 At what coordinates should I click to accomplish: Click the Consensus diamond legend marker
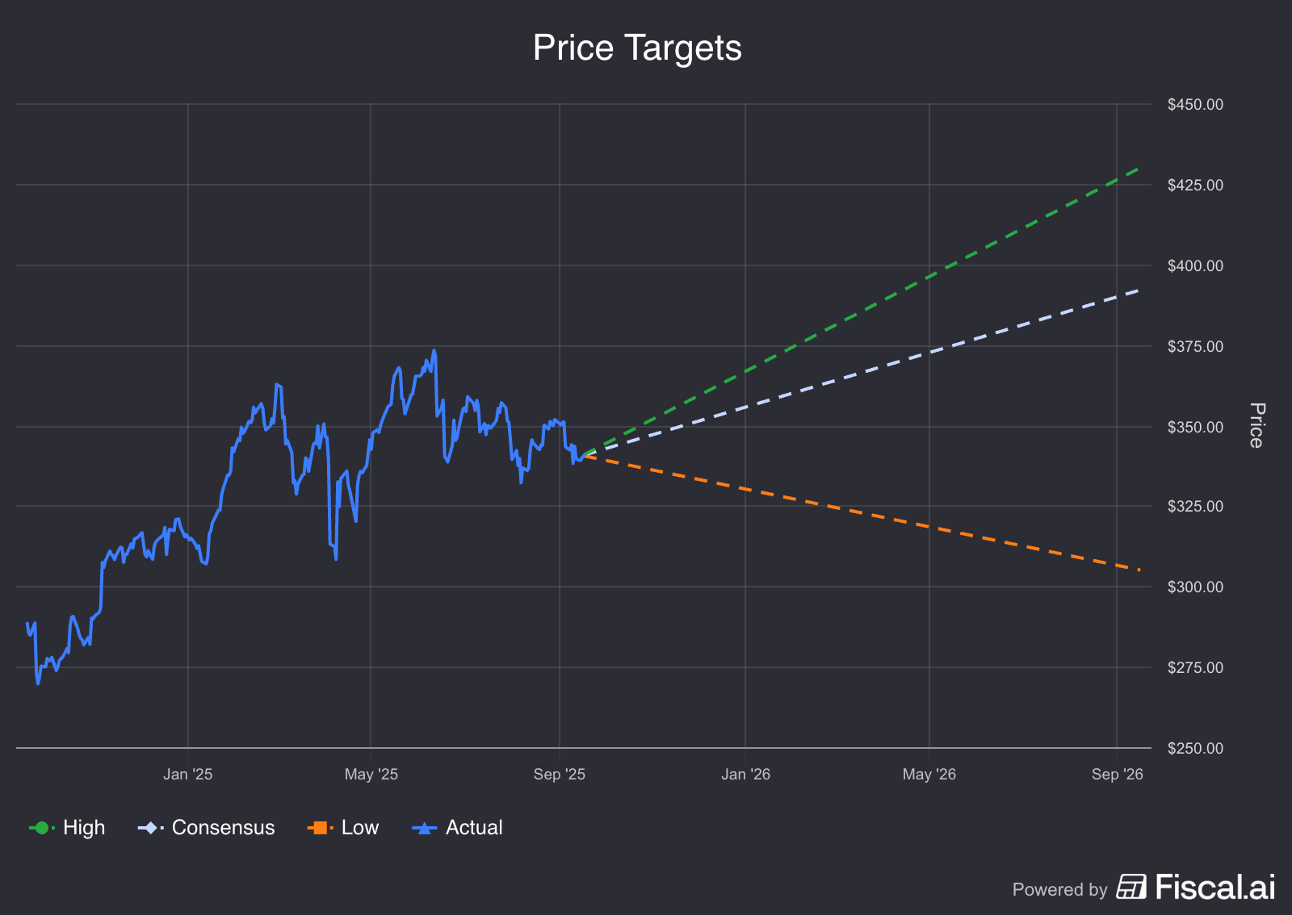point(150,828)
